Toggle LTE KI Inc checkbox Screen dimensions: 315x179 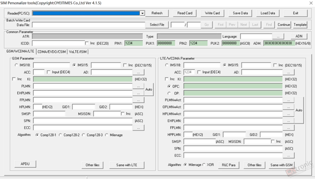coord(166,79)
